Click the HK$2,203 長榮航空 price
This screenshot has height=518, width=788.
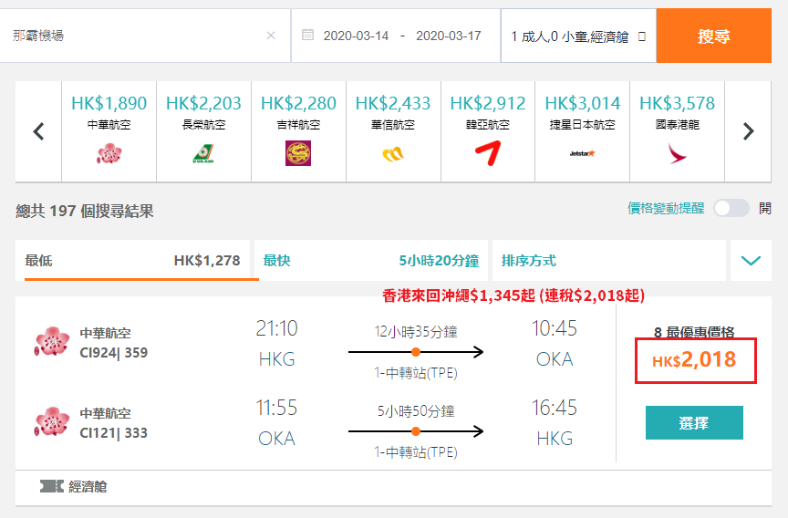(203, 103)
